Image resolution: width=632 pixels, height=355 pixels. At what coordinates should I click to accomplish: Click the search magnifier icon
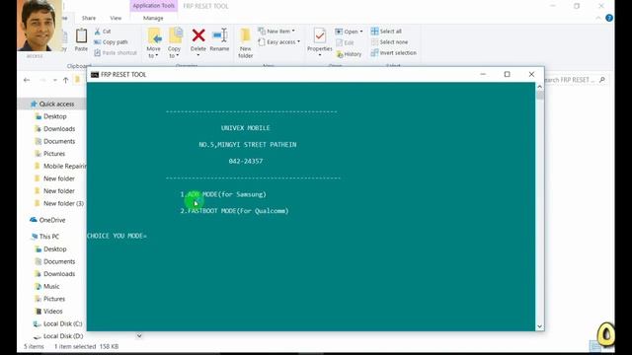tap(602, 80)
